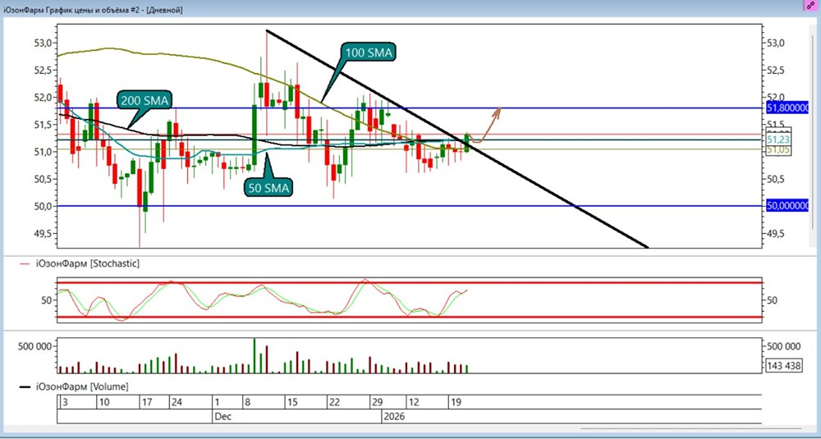Click the 52,5 label on right price axis
821x439 pixels.
[x=776, y=70]
